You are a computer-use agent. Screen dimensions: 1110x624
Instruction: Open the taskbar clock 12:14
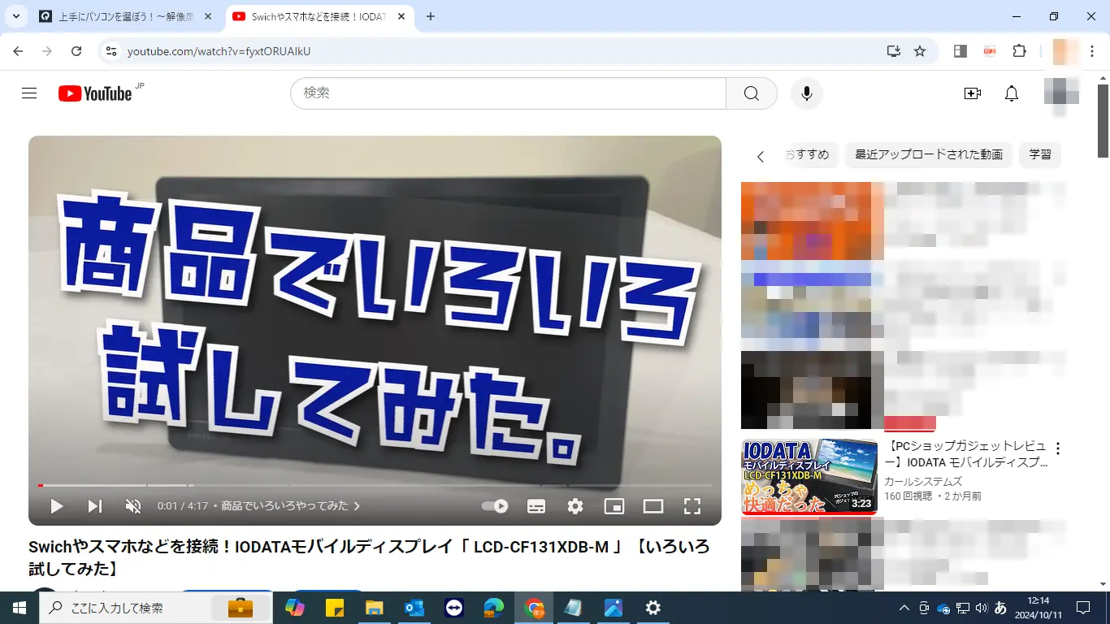coord(1039,608)
